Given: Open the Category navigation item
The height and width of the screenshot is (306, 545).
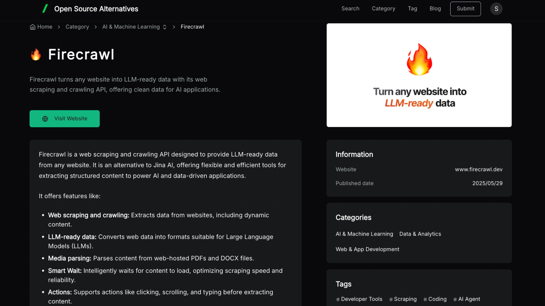Looking at the screenshot, I should point(383,8).
